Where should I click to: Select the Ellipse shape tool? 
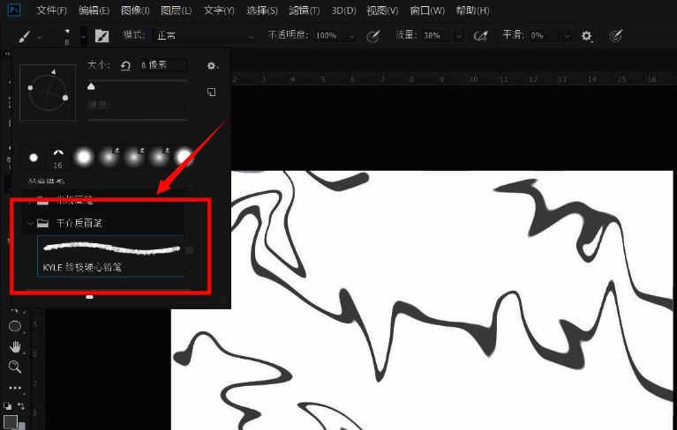pos(15,326)
